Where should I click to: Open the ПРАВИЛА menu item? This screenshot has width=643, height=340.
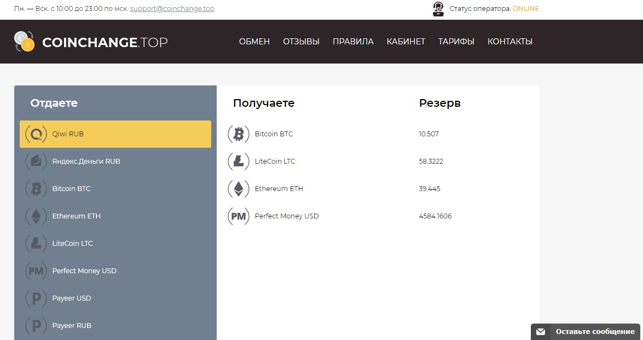click(353, 42)
